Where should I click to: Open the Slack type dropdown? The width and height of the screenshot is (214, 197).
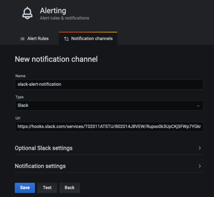(x=109, y=105)
